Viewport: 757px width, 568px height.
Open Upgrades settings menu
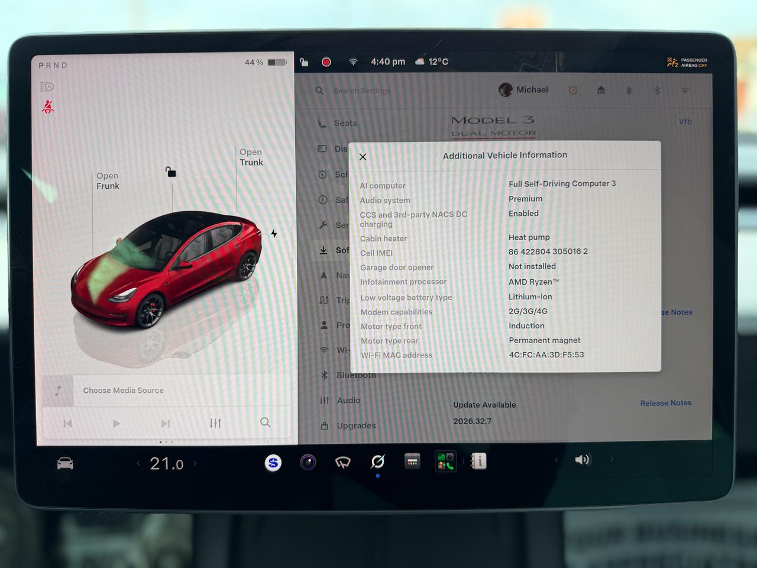[348, 425]
